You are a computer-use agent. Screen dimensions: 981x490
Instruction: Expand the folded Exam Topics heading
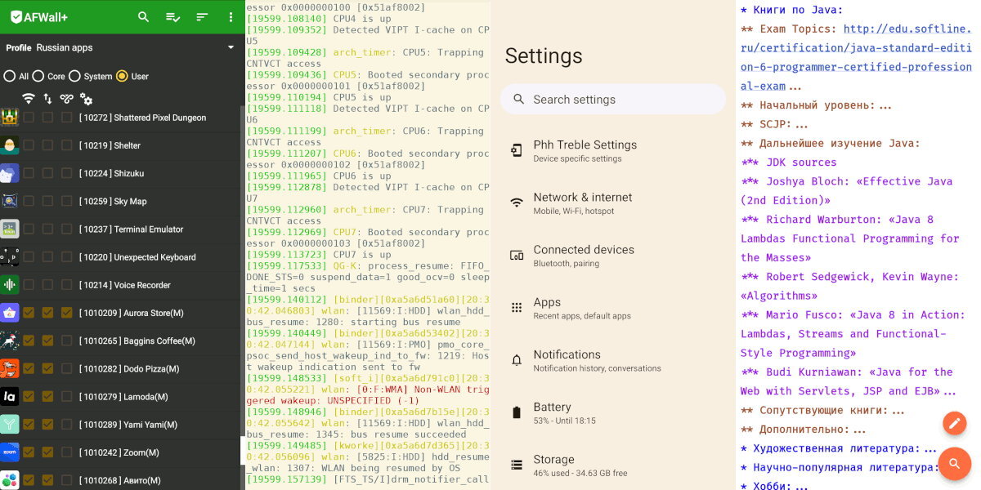click(x=794, y=86)
